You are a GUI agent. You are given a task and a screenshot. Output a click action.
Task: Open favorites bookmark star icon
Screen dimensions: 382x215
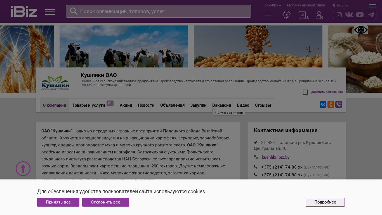(x=302, y=15)
